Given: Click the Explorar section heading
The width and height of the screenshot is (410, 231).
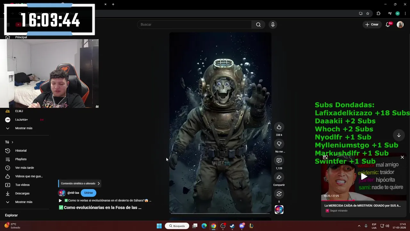Looking at the screenshot, I should 12,215.
